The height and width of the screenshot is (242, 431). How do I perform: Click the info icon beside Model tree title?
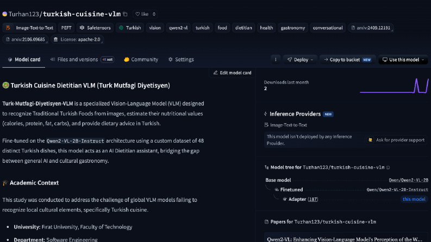click(x=388, y=167)
